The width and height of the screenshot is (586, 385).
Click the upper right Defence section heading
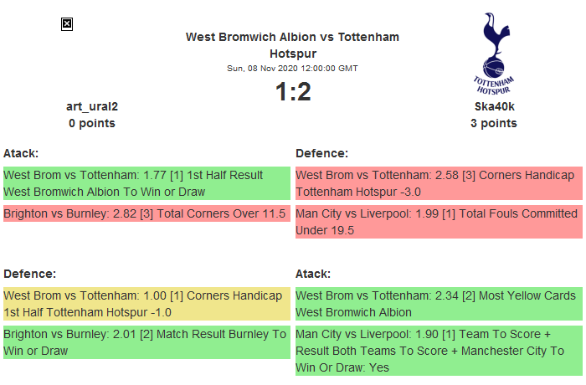point(321,153)
